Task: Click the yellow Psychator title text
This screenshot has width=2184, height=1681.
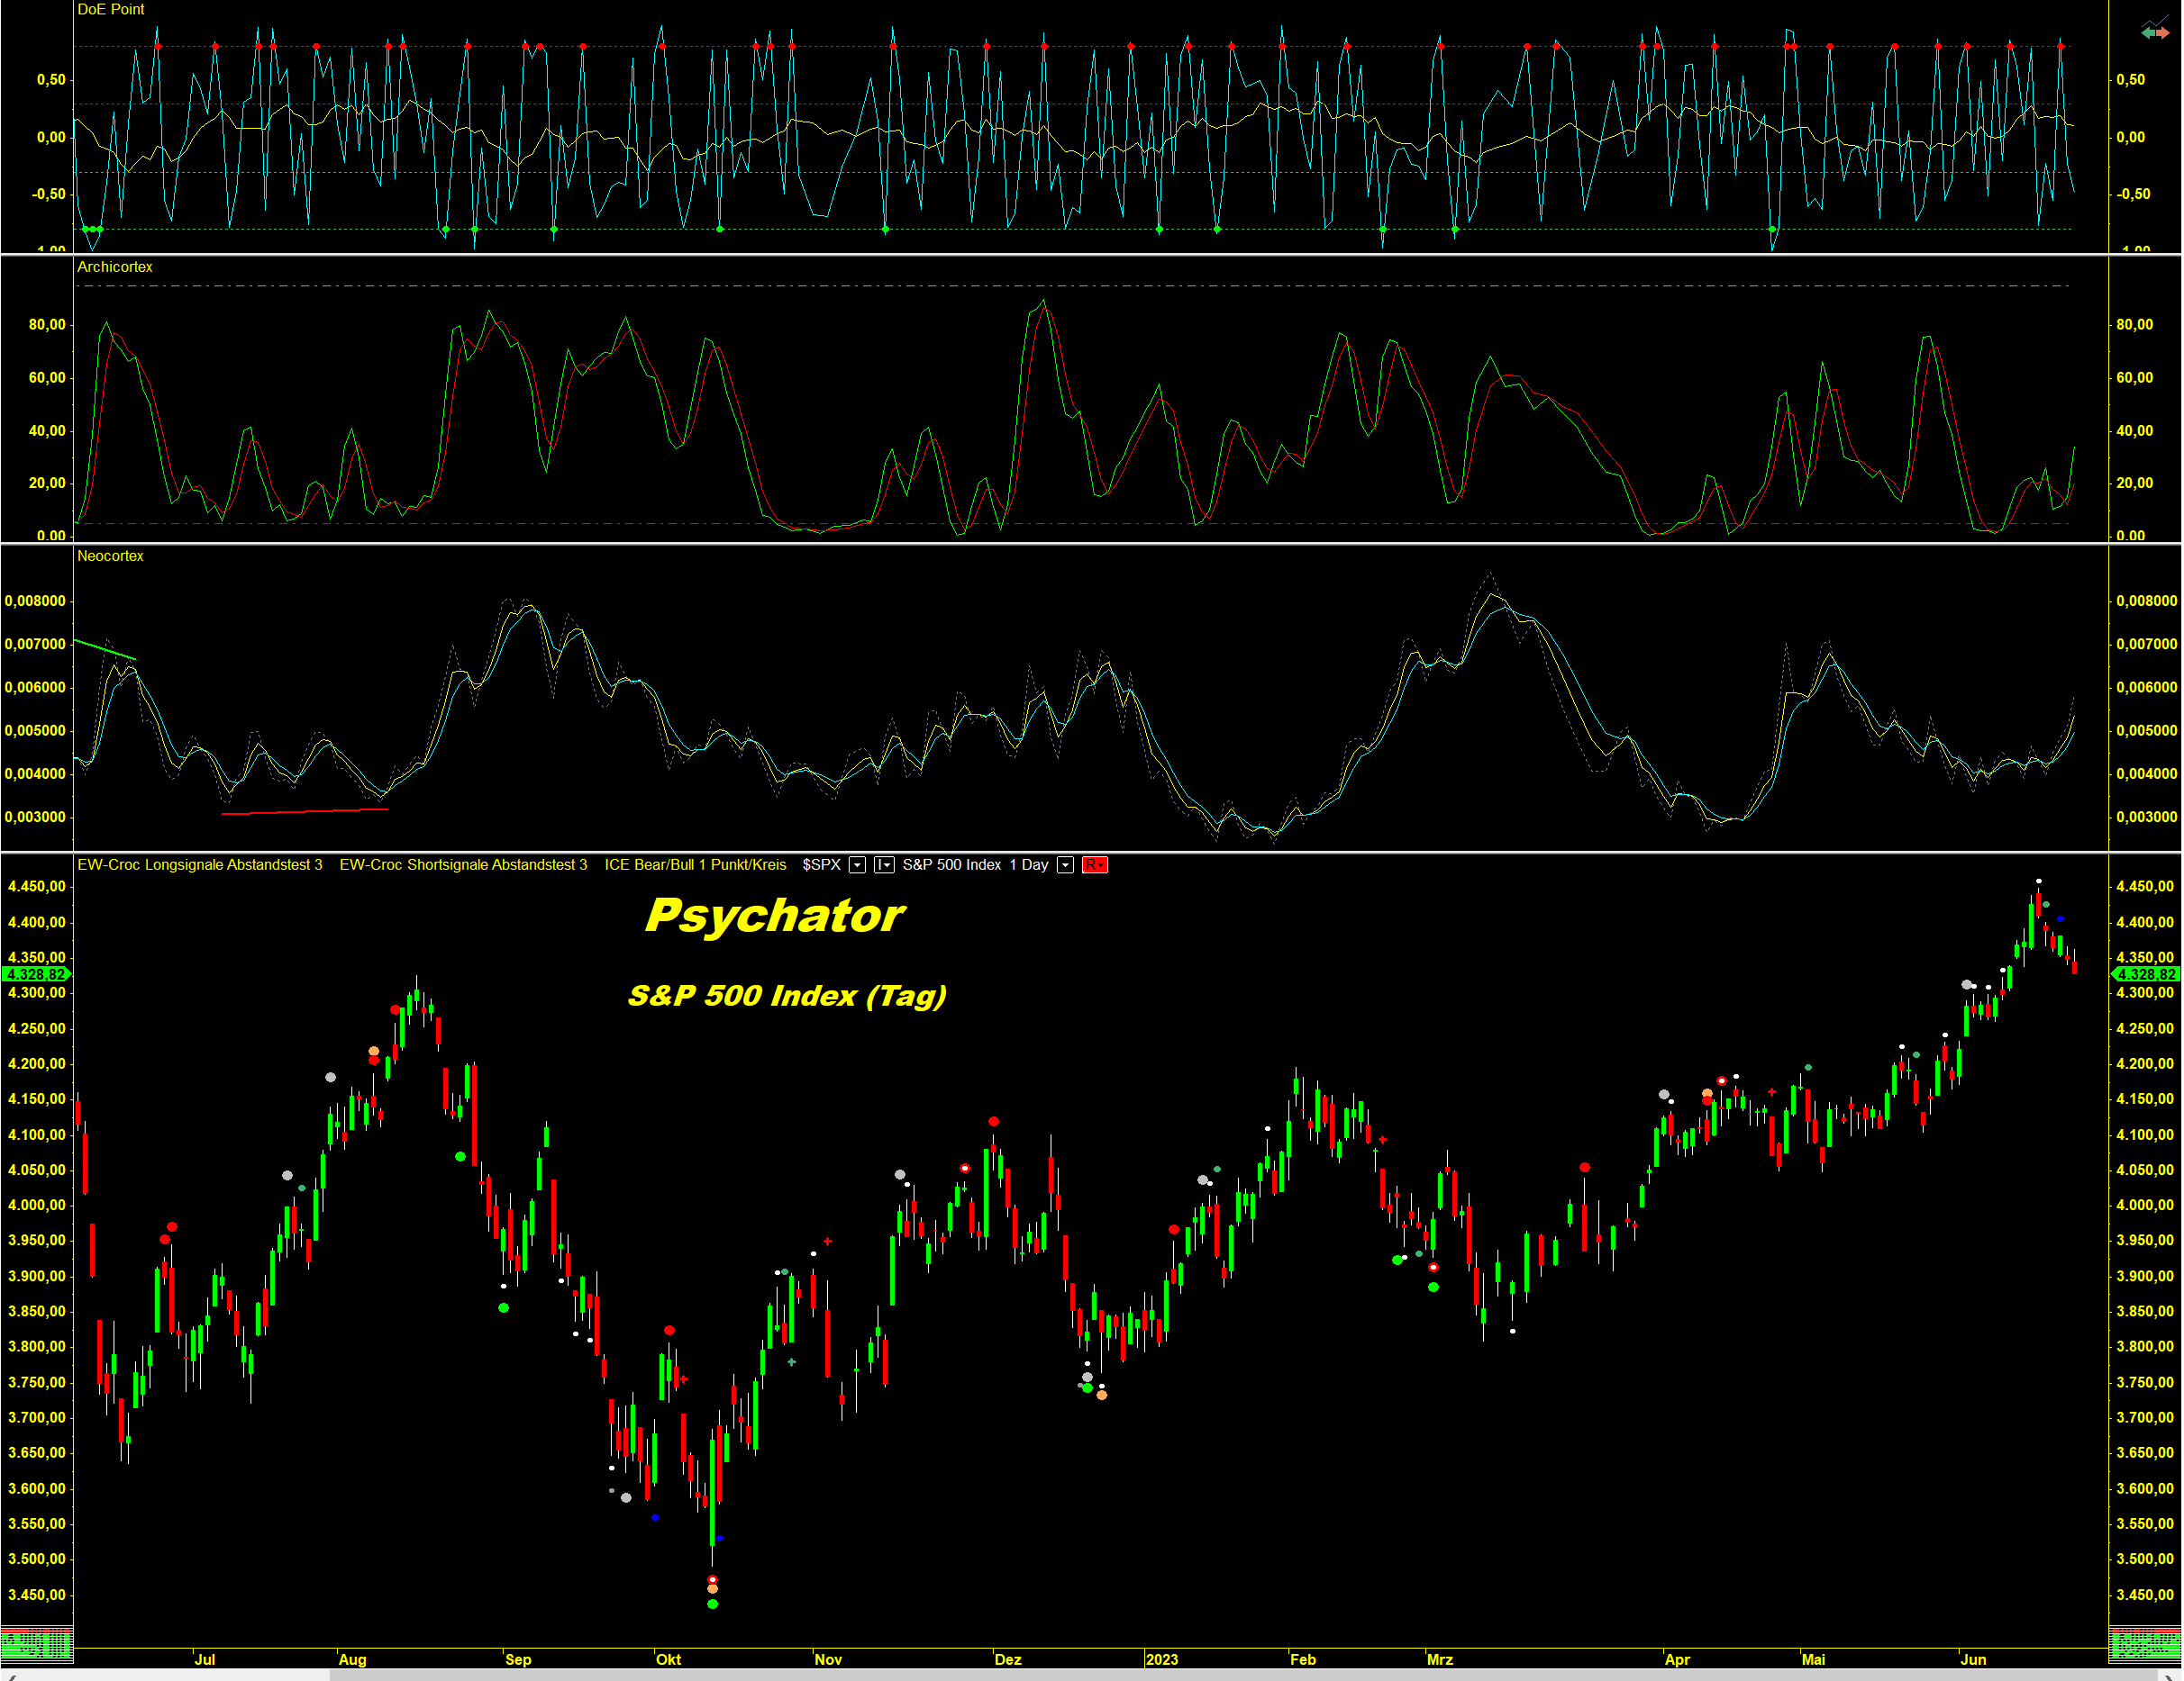Action: (774, 916)
